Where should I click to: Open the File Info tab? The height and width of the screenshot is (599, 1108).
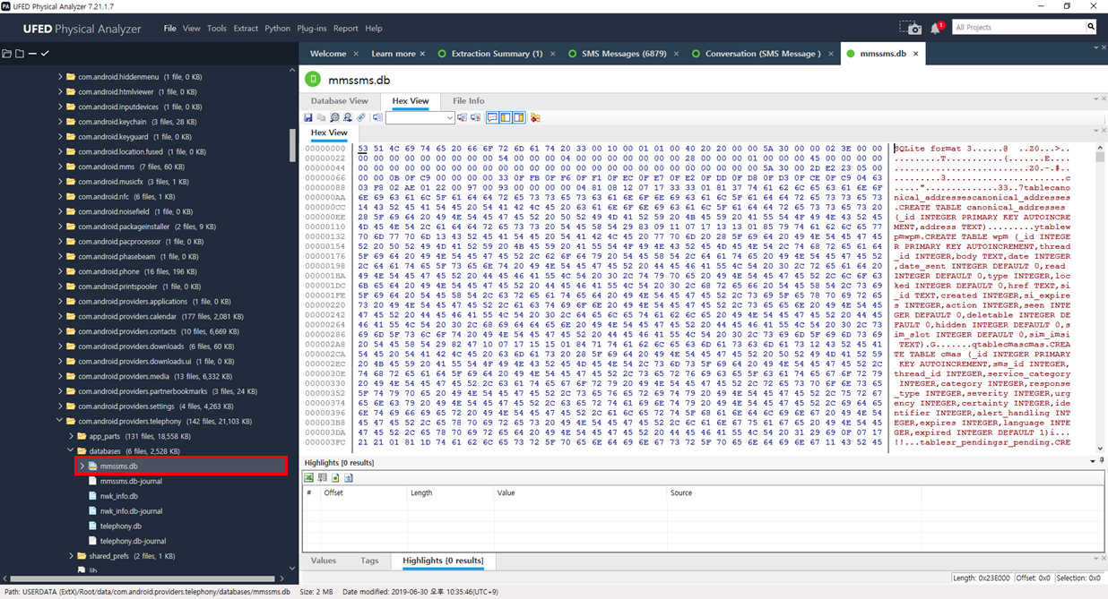[x=468, y=101]
